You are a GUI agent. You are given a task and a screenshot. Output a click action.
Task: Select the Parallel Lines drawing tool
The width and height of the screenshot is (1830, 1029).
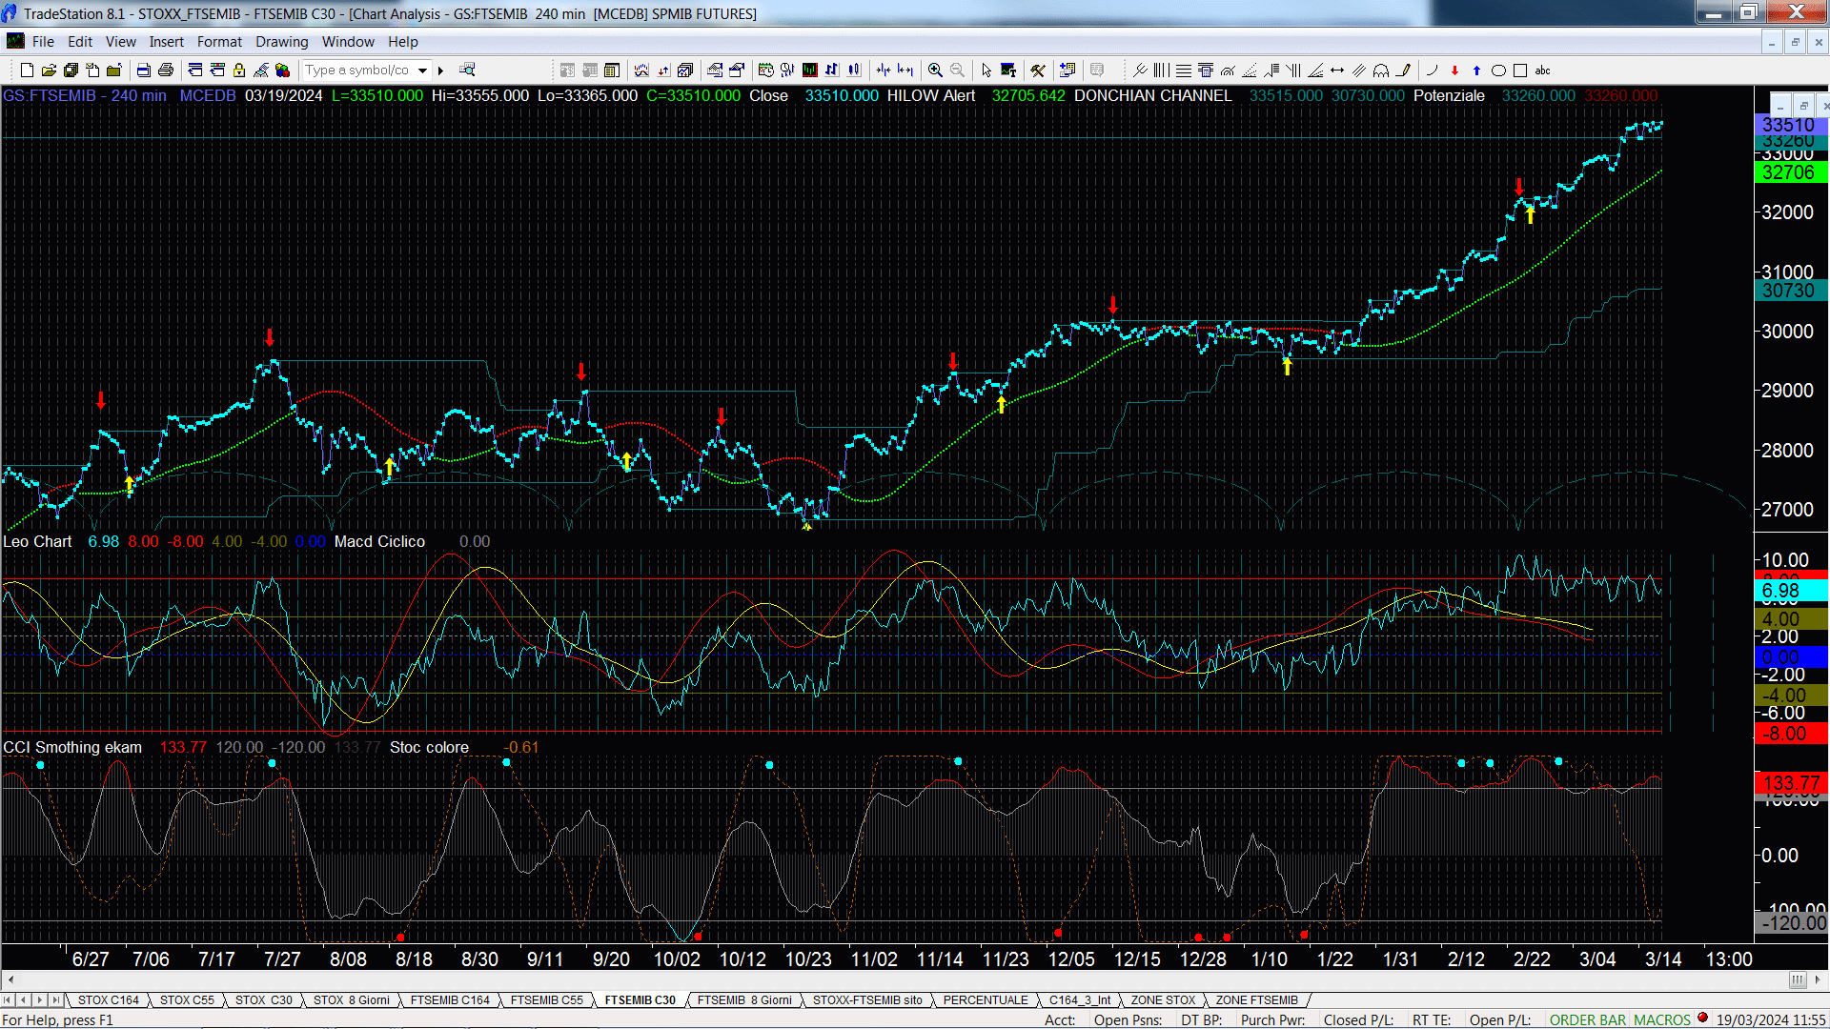click(1359, 70)
